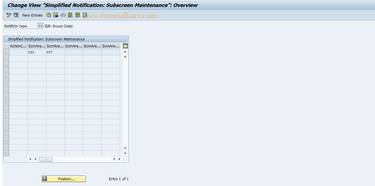
Task: Open table column configuration icon
Action: click(x=125, y=46)
